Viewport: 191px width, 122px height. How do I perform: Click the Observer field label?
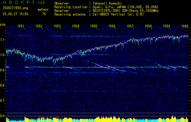tap(62, 3)
